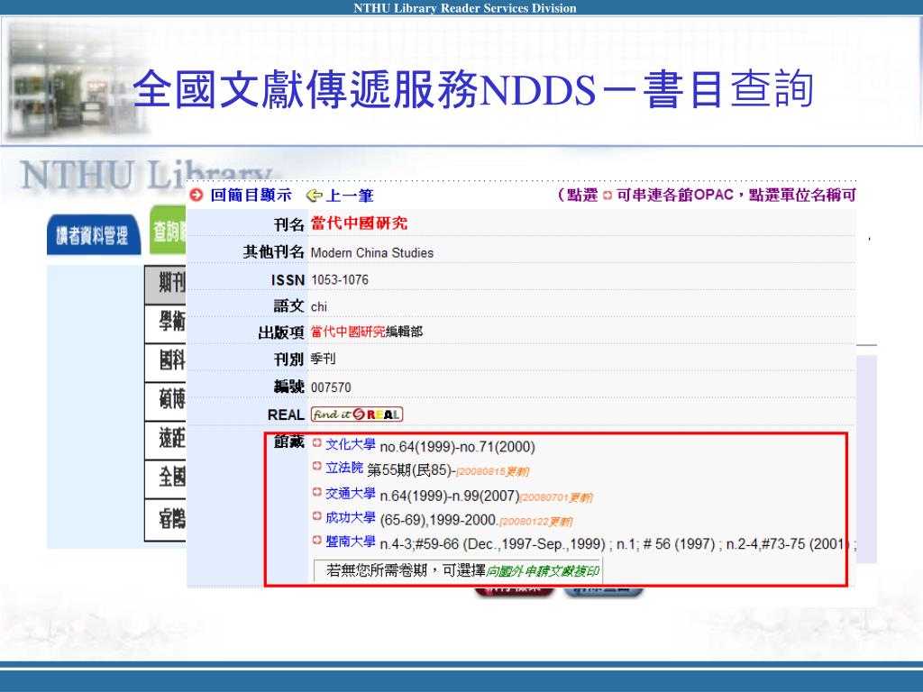This screenshot has width=923, height=692.
Task: Click the OPAC icon beside 交通大學
Action: [316, 492]
